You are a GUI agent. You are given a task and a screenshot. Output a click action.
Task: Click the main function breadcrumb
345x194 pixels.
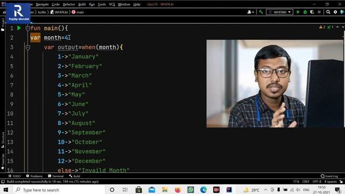78,12
